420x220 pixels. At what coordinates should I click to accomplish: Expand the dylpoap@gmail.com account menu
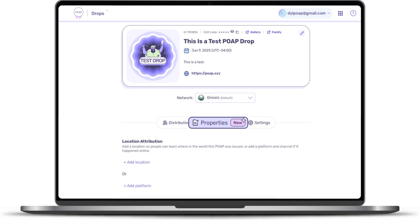[x=305, y=13]
